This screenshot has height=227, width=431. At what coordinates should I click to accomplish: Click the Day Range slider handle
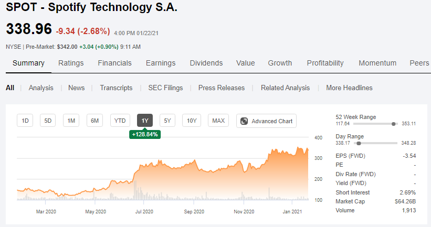[359, 143]
